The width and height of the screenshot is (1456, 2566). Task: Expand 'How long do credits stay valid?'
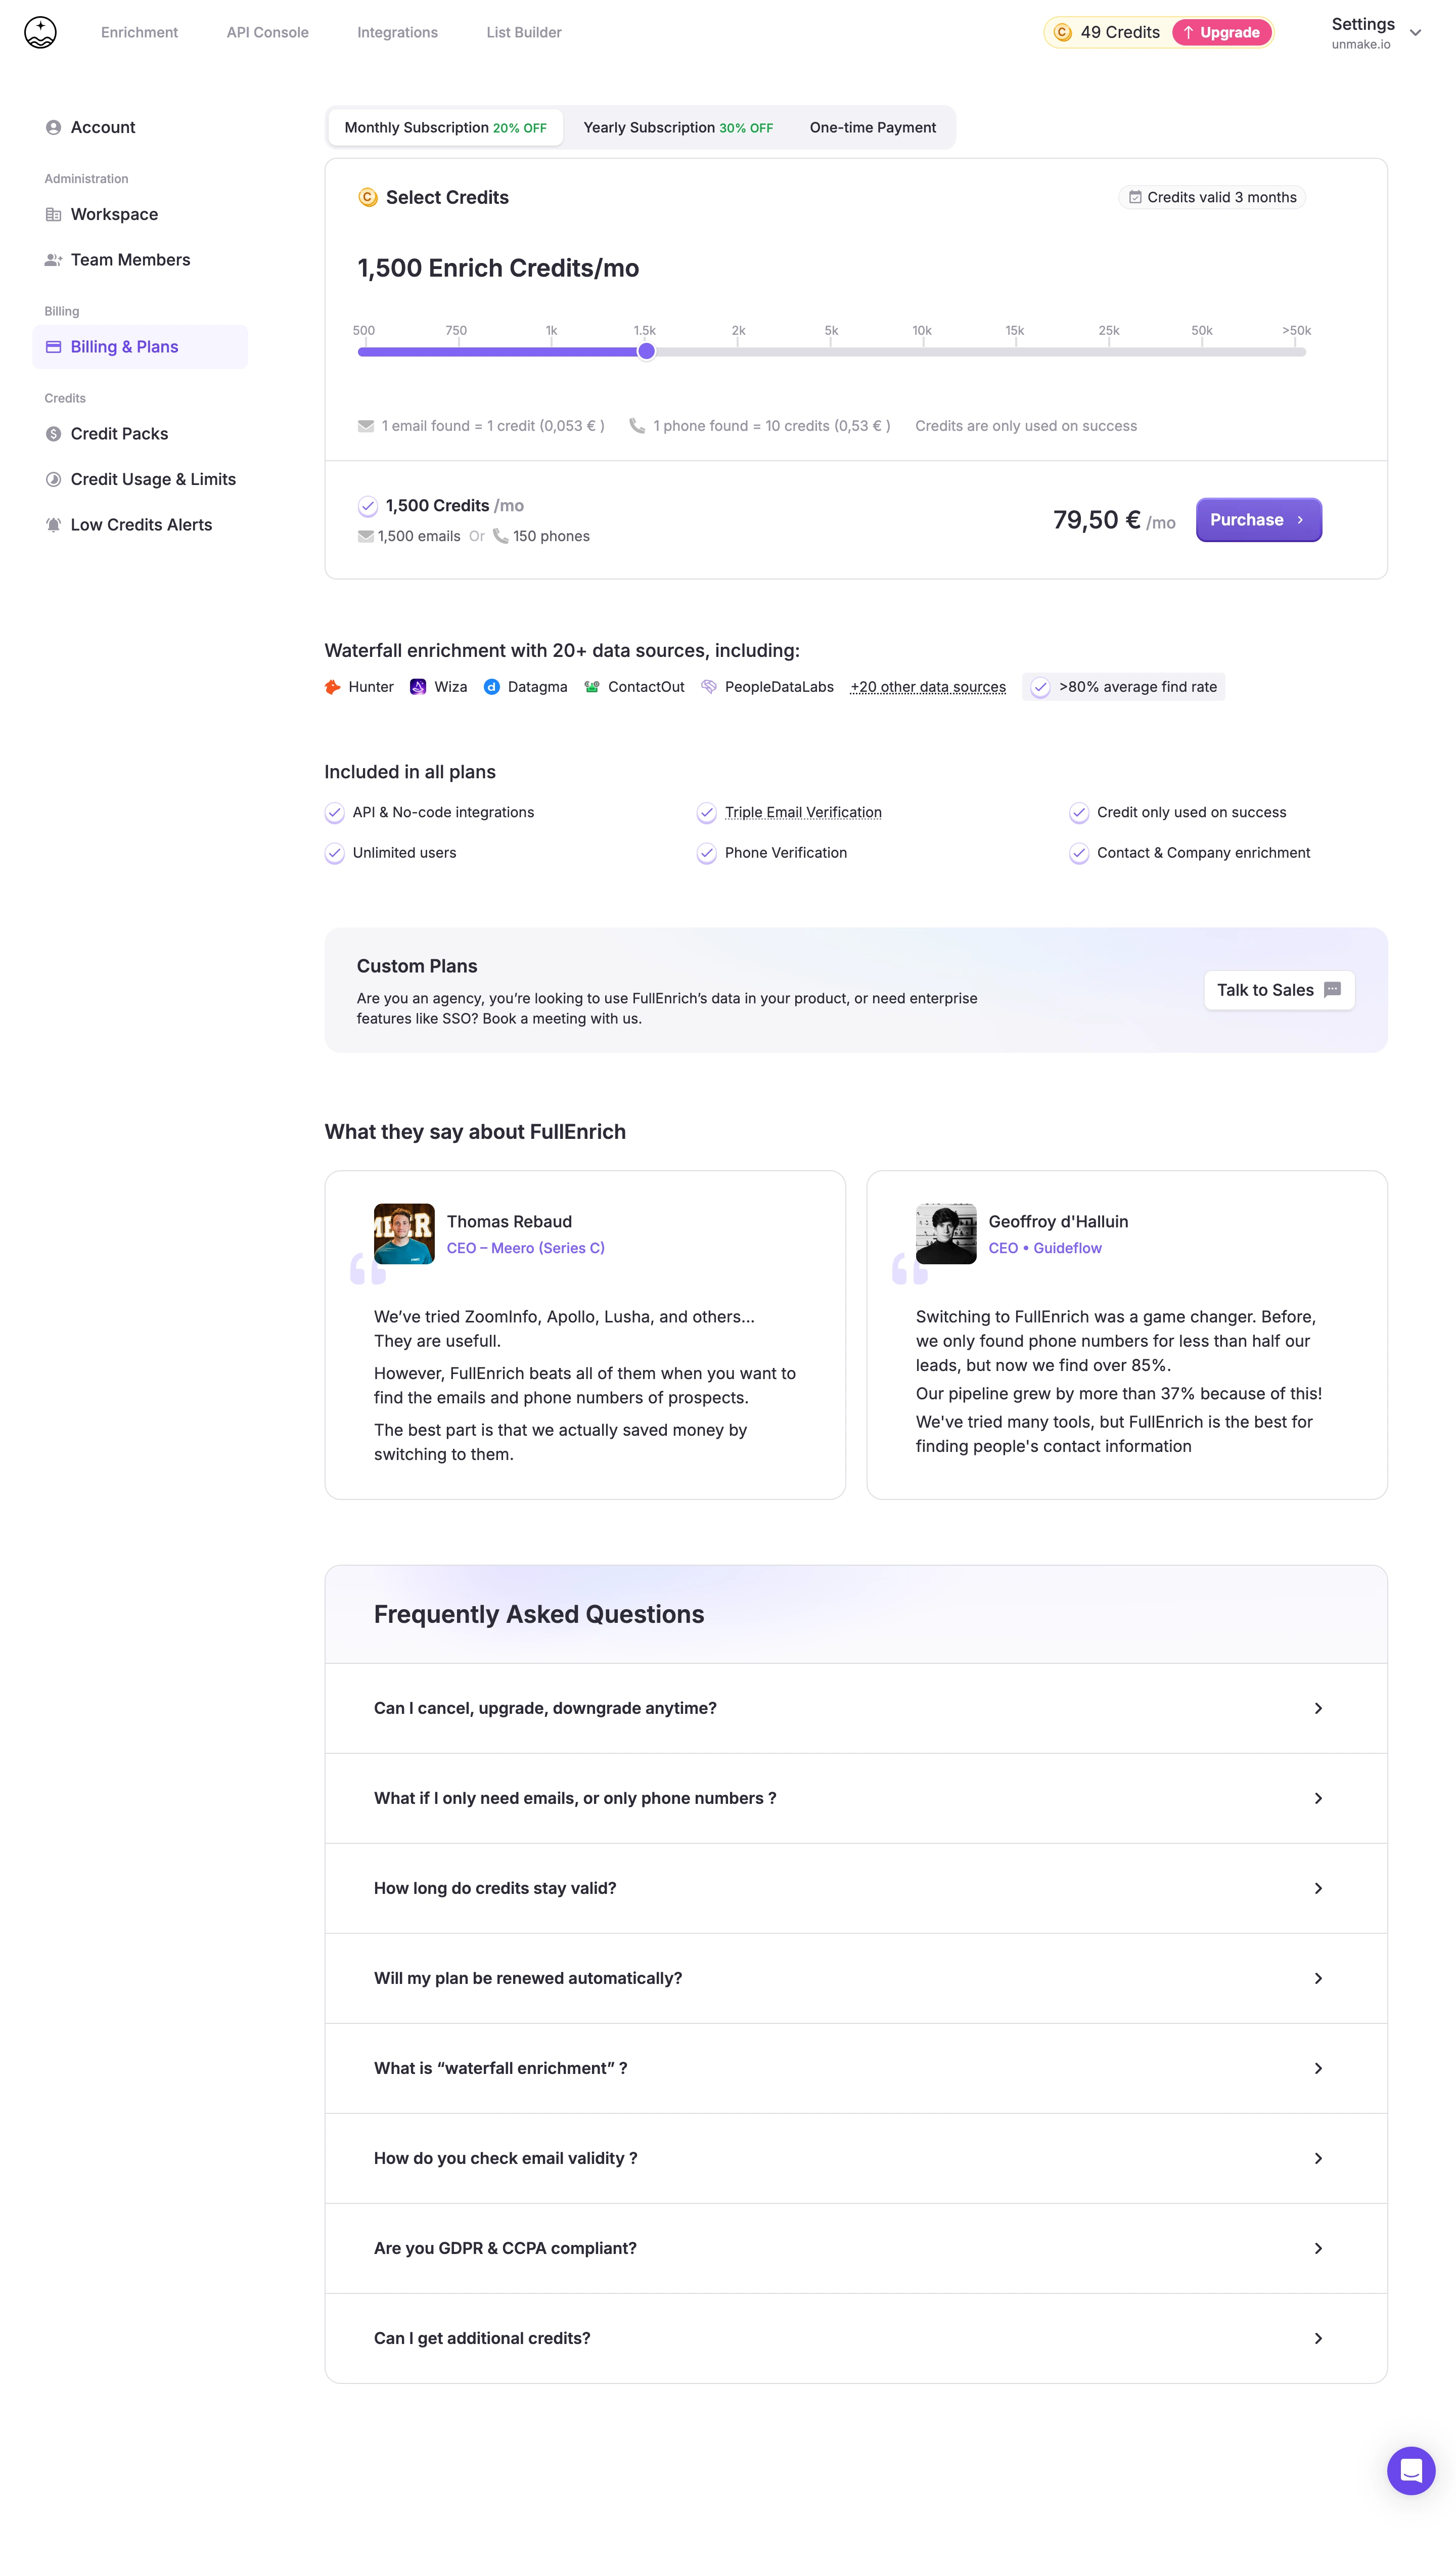[856, 1889]
